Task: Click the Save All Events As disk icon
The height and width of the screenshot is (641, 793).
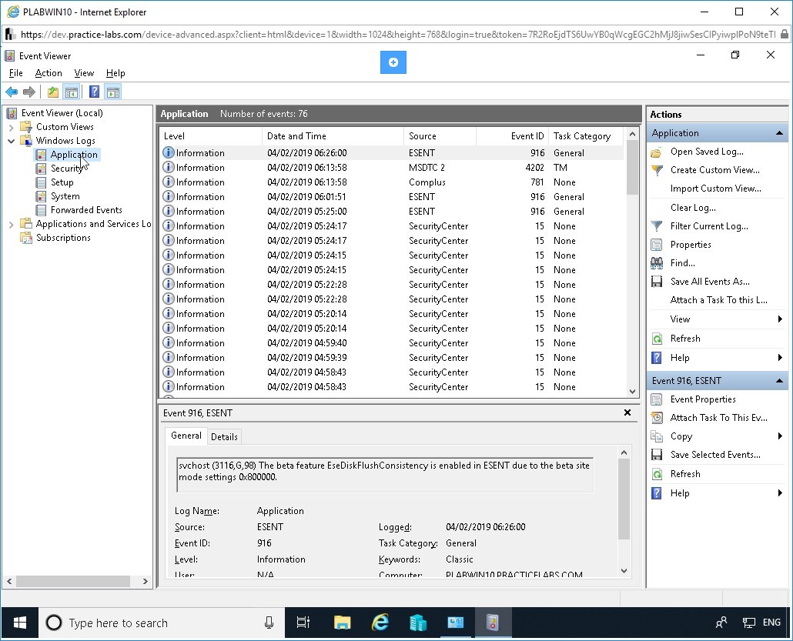Action: click(x=657, y=282)
